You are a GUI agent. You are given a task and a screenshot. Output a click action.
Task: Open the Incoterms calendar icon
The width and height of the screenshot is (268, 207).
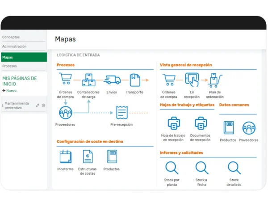[x=66, y=156]
